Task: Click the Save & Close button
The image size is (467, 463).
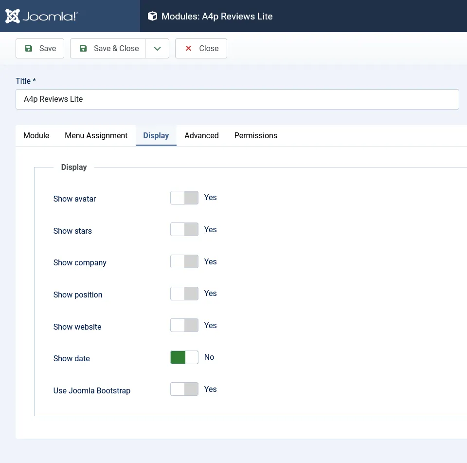Action: tap(108, 48)
